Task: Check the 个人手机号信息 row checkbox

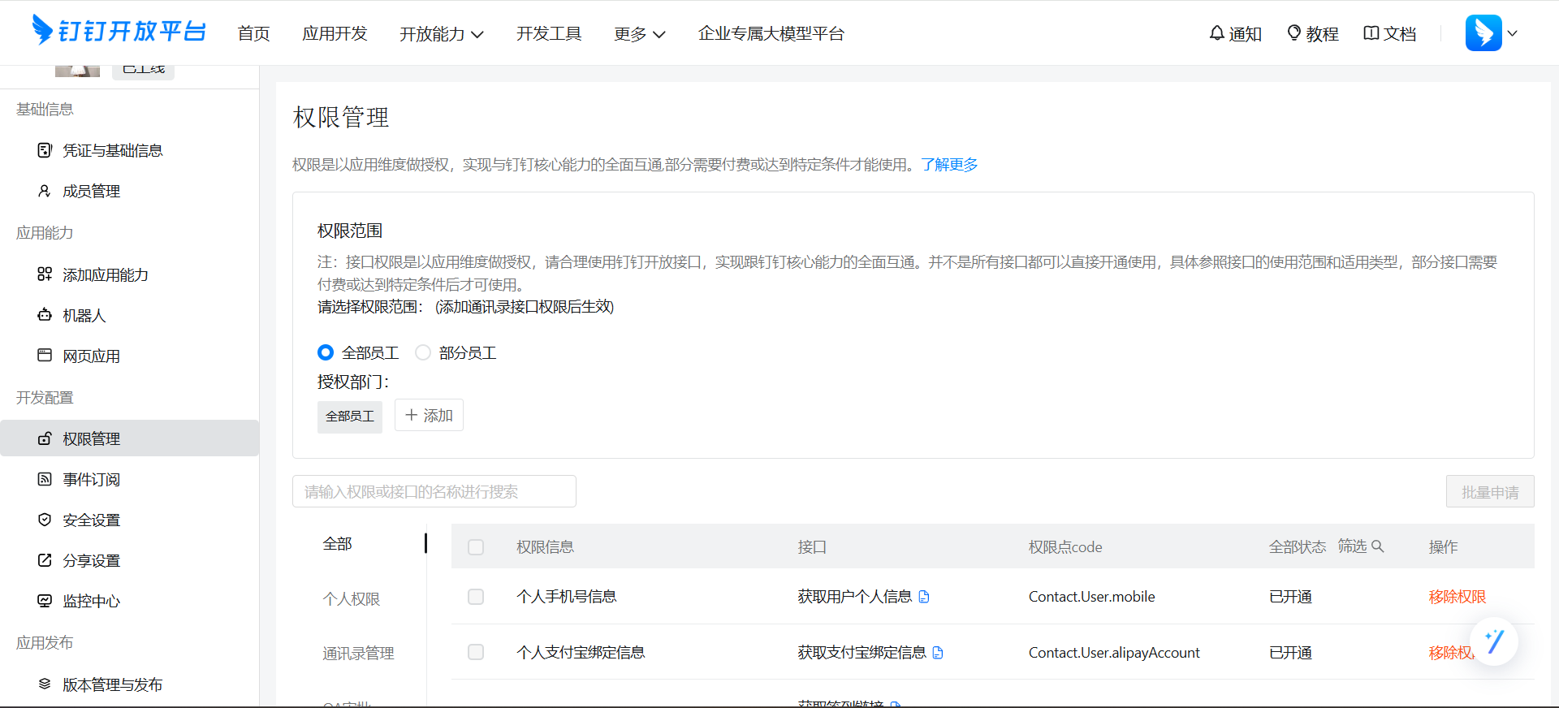Action: tap(476, 597)
